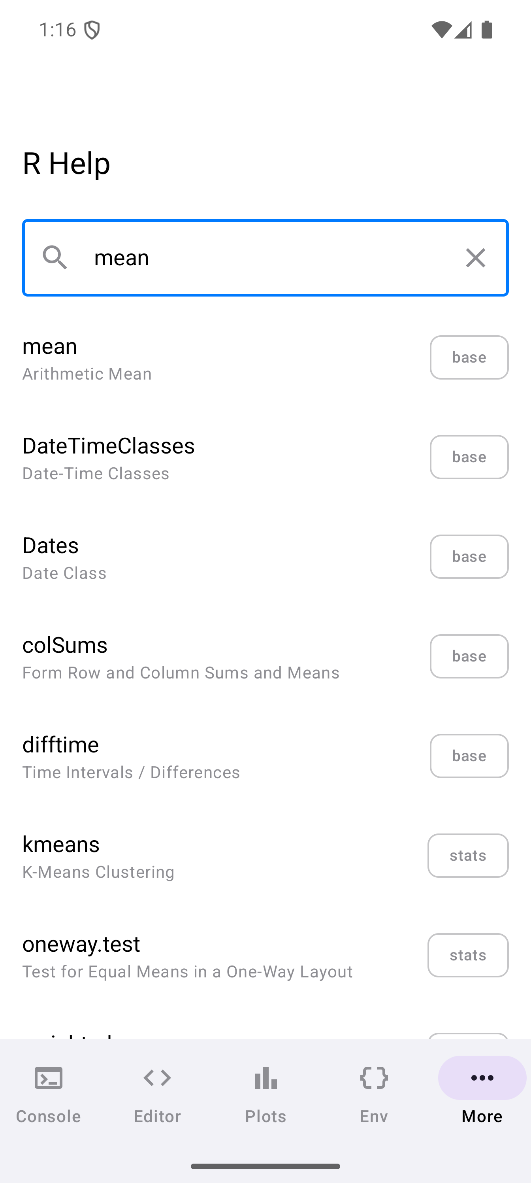
Task: Open the Env braces icon
Action: pos(374,1077)
